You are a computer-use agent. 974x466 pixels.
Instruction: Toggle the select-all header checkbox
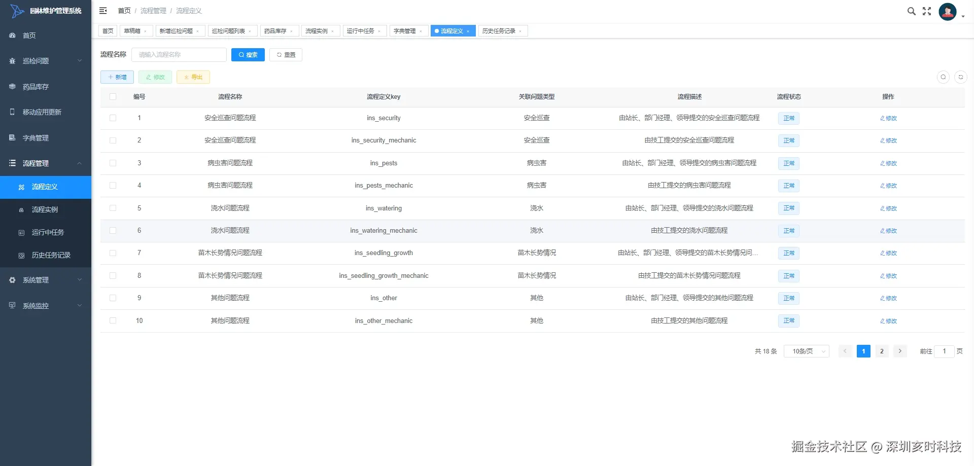(x=113, y=97)
